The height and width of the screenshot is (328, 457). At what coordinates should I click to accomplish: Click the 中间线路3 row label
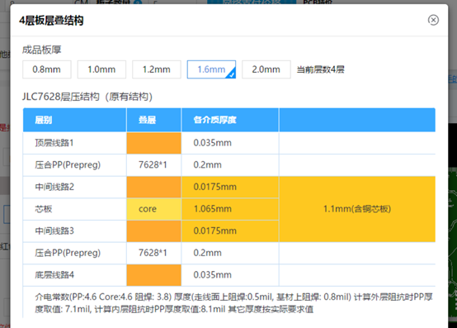tap(54, 231)
